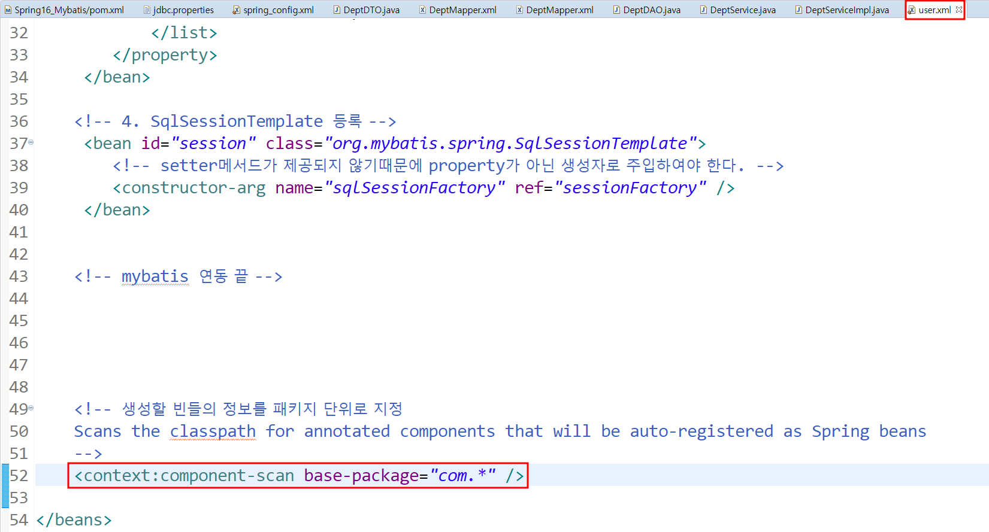Viewport: 989px width, 532px height.
Task: Click the comment terminator --> on line 51
Action: point(88,454)
